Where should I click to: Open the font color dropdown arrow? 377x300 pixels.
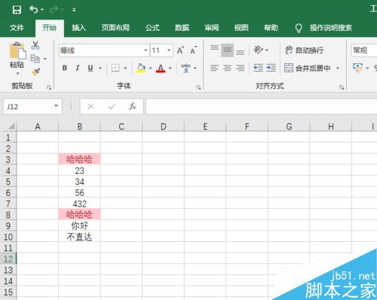[x=170, y=68]
